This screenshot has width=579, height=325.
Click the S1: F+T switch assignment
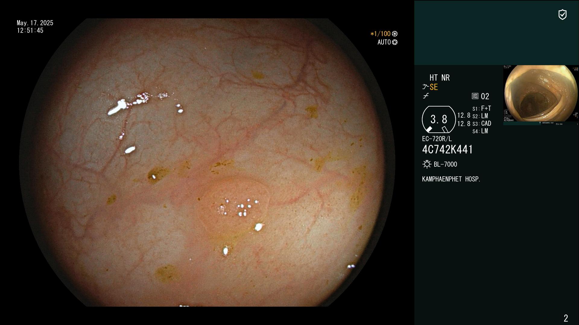[x=482, y=108]
